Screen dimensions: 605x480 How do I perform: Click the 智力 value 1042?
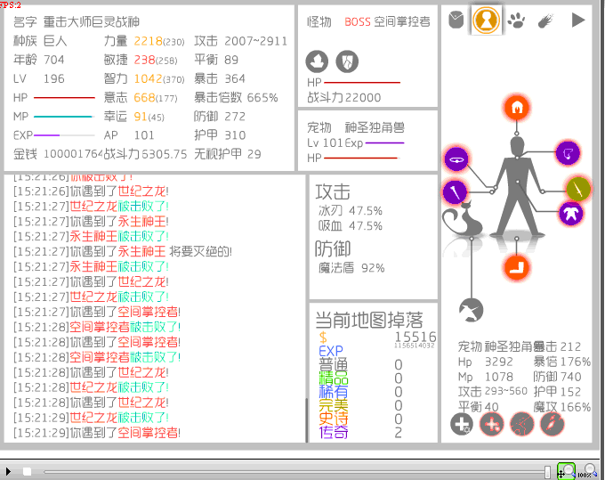tap(149, 78)
